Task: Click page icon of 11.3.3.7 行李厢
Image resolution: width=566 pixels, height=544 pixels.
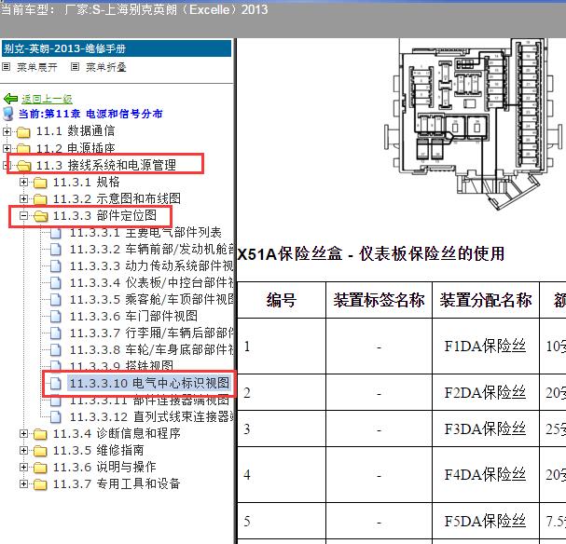Action: click(x=56, y=333)
